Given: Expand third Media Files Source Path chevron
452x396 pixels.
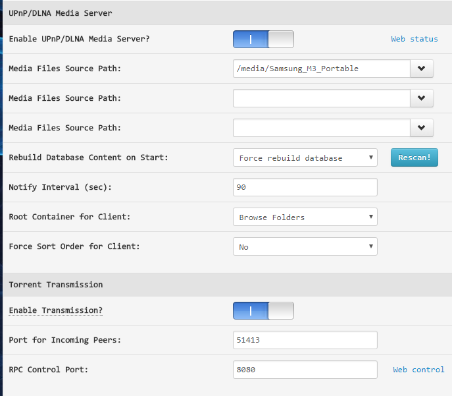Looking at the screenshot, I should [x=422, y=128].
